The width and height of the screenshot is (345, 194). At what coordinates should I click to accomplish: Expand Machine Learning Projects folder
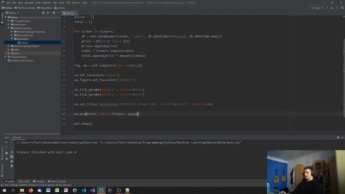(x=9, y=46)
